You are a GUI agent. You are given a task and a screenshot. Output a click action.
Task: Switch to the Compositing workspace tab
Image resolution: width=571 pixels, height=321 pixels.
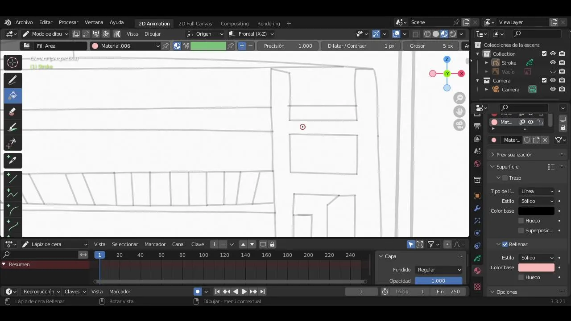235,24
